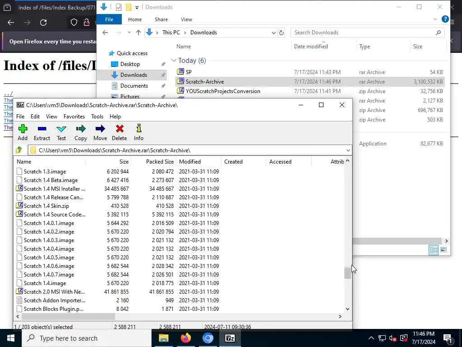This screenshot has width=462, height=347.
Task: Show hidden system tray icons
Action: 371,338
